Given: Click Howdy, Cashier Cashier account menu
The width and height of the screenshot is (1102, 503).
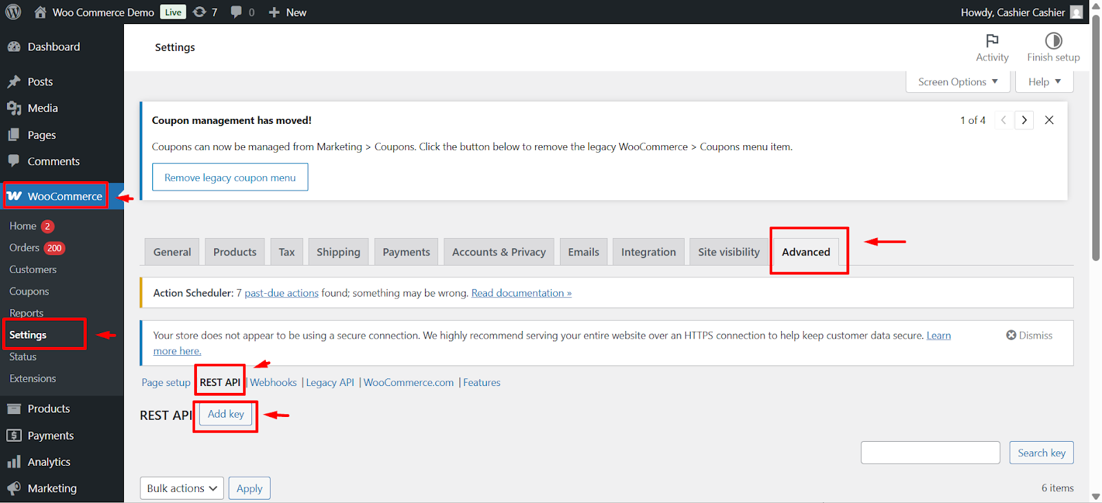Looking at the screenshot, I should (1021, 12).
